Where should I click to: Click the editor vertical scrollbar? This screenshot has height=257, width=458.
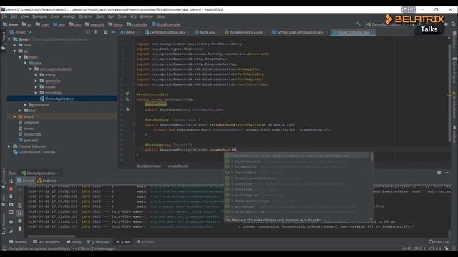point(449,94)
